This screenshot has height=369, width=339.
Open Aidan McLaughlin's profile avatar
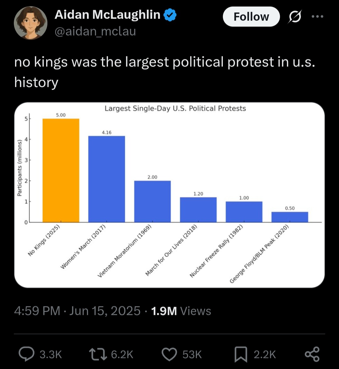coord(30,23)
